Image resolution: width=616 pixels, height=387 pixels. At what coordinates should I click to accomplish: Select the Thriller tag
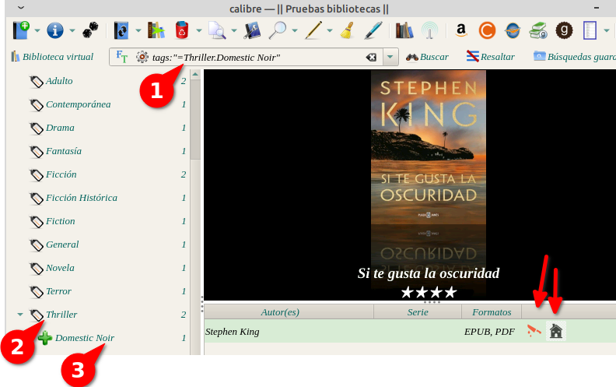click(x=61, y=315)
